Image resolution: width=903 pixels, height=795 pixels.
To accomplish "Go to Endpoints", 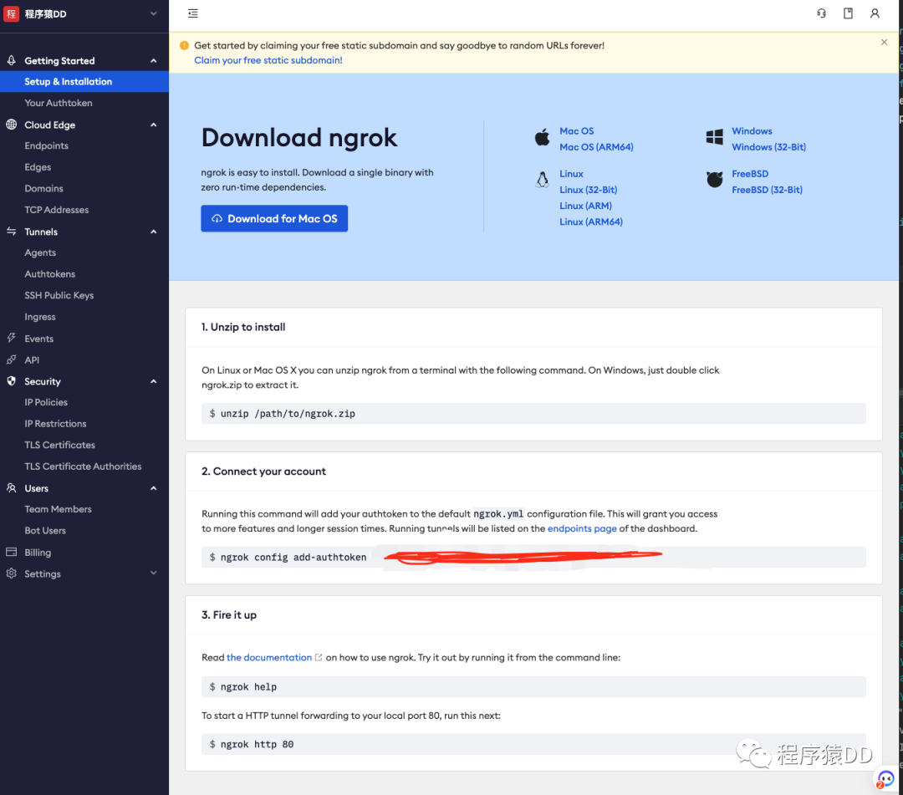I will [46, 145].
